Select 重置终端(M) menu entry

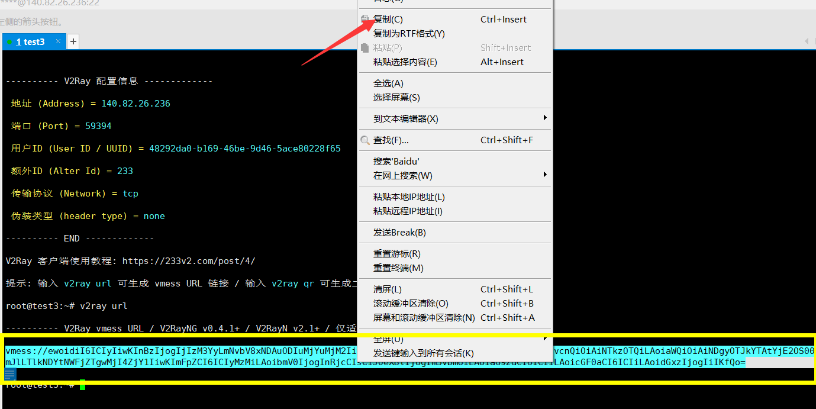398,268
